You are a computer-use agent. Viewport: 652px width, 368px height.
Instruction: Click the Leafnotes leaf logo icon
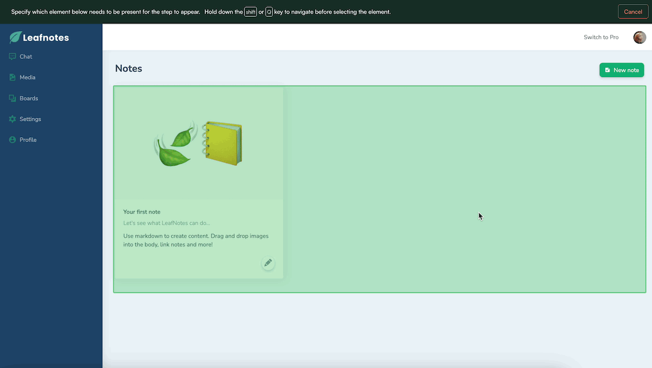click(15, 38)
